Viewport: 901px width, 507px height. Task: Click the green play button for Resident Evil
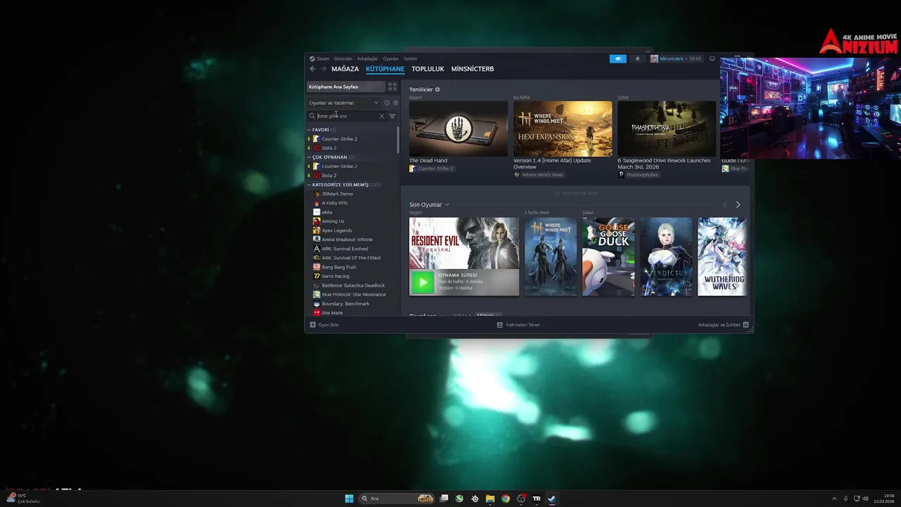click(x=422, y=282)
